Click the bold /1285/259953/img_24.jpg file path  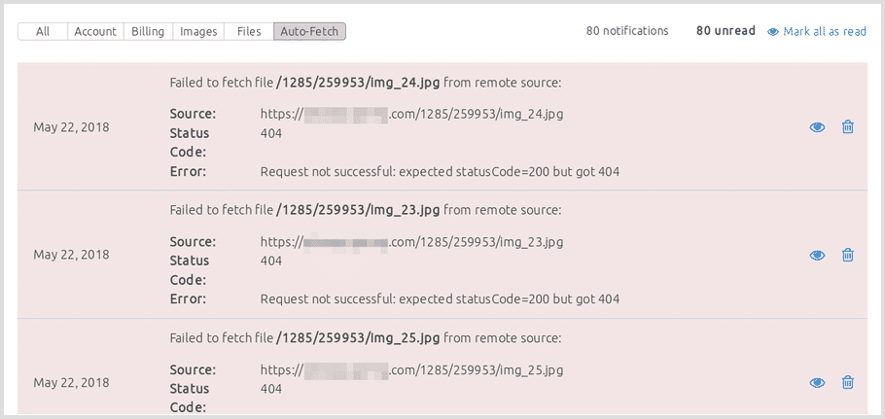tap(358, 84)
